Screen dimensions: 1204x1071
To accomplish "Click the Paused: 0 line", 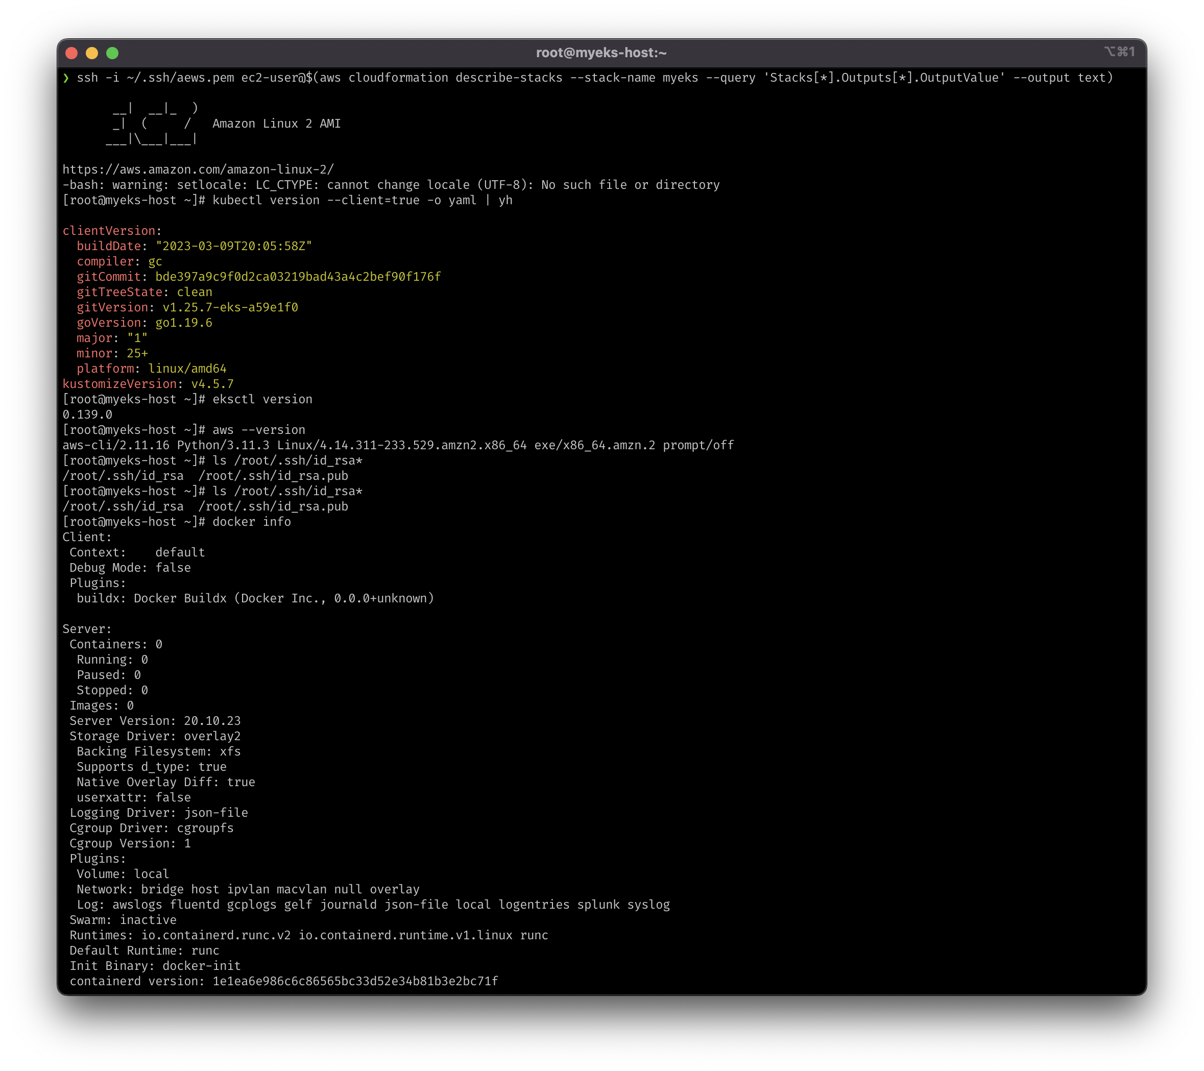I will [109, 675].
